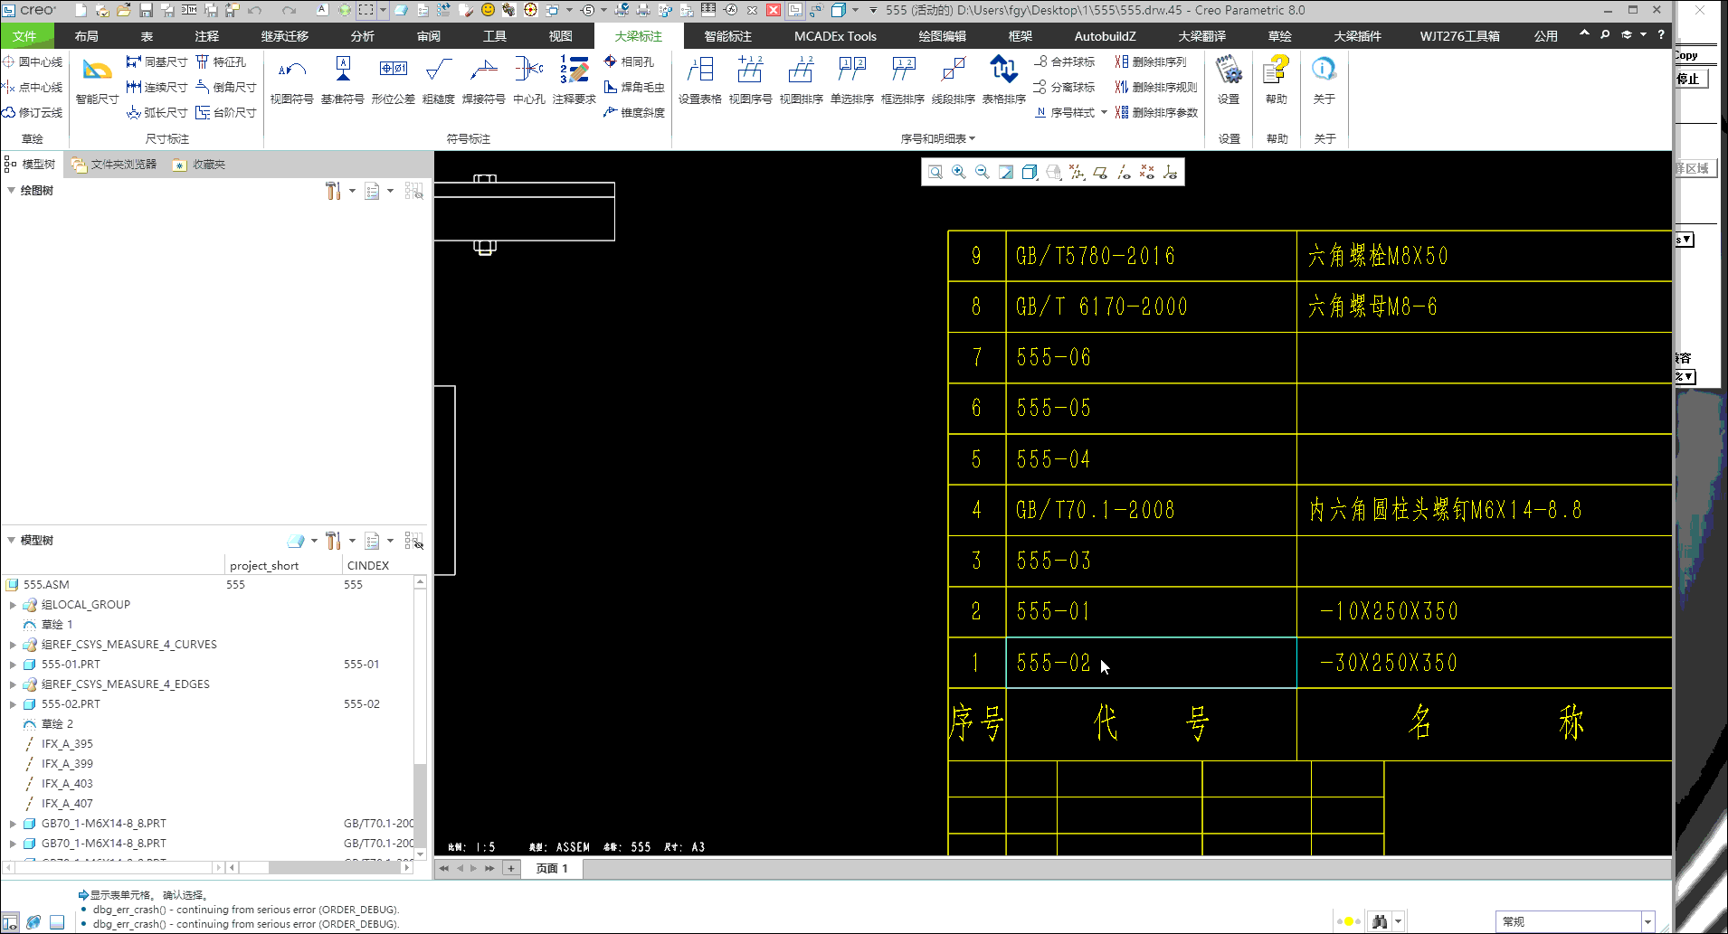This screenshot has height=934, width=1728.
Task: Click the 关于 about info icon
Action: 1324,80
